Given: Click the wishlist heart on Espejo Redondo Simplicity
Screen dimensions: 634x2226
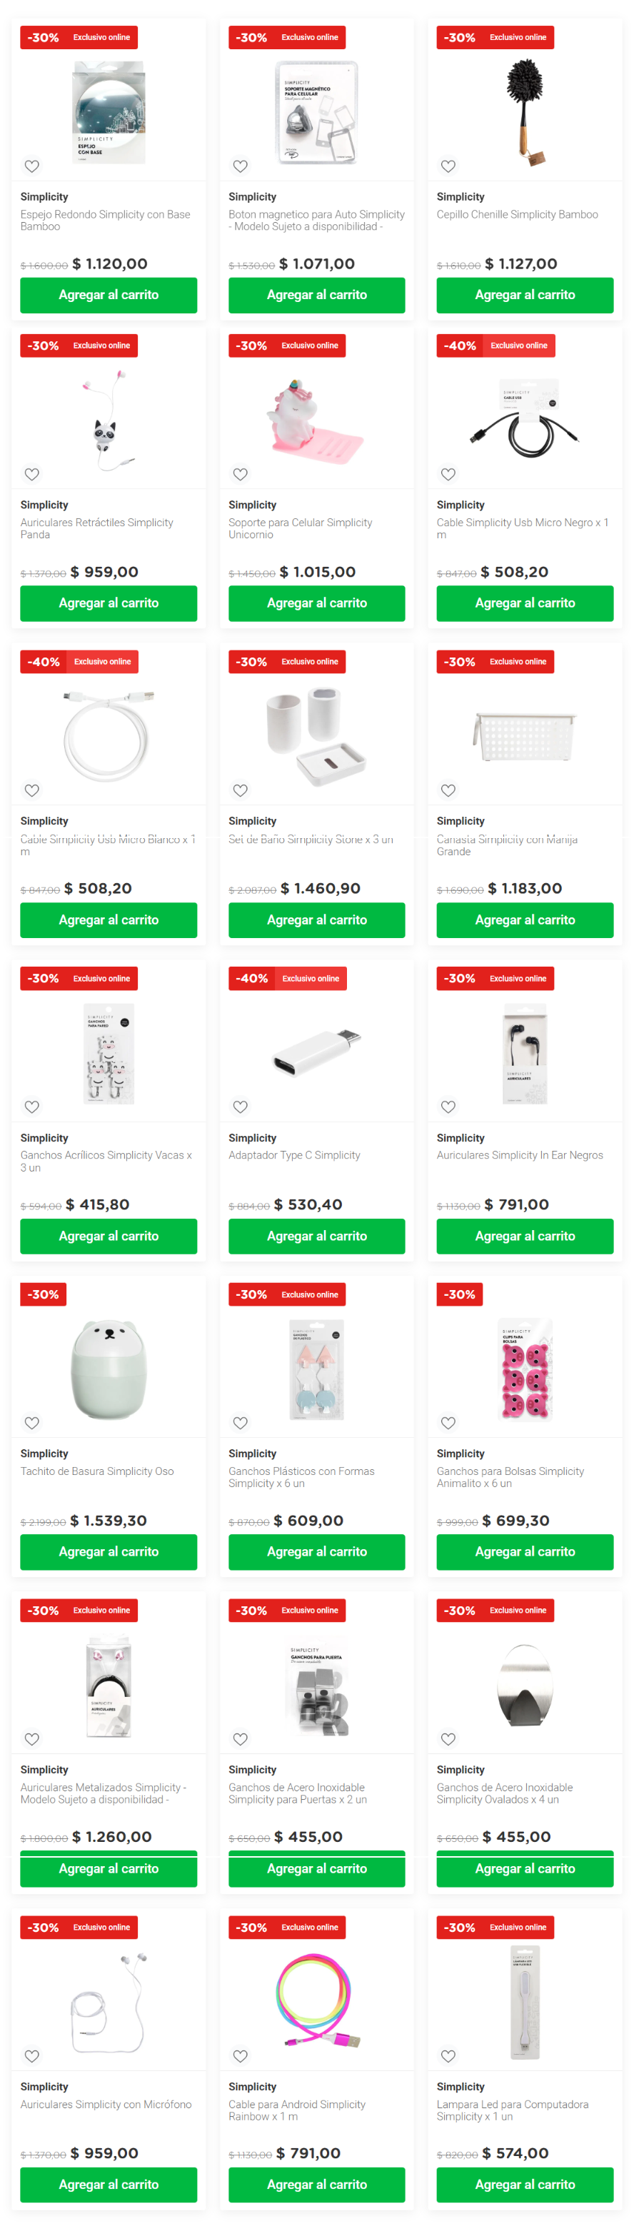Looking at the screenshot, I should pos(32,165).
